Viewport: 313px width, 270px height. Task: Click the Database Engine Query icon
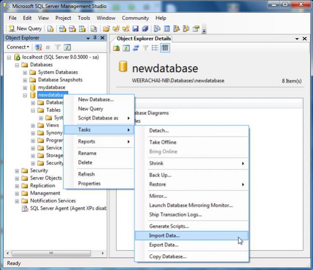pyautogui.click(x=50, y=29)
